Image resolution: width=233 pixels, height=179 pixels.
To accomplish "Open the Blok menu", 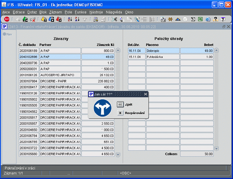I will coord(43,12).
